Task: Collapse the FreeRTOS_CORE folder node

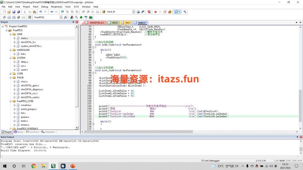Action: click(11, 101)
